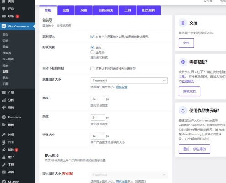Open the 工单 link in help panel
Viewport: 226px width, 183px height.
click(182, 76)
